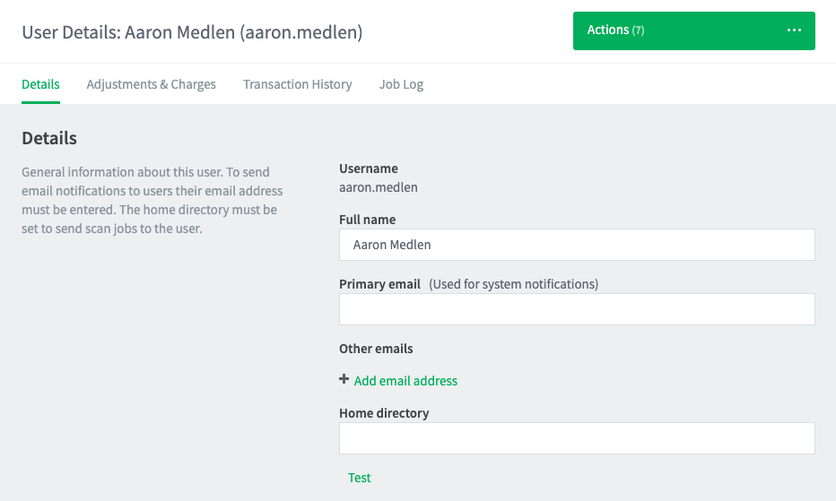The image size is (836, 501).
Task: View the Job Log tab
Action: tap(401, 84)
